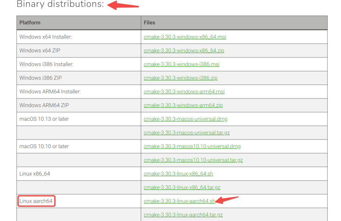Screen dimensions: 341x221
Task: Open cmake-3.30.3-macos10.10-universal.tar.gz link
Action: (x=193, y=160)
